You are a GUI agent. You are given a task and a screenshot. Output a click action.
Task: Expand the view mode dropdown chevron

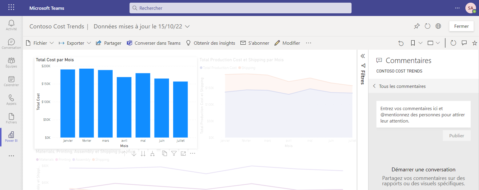click(438, 43)
